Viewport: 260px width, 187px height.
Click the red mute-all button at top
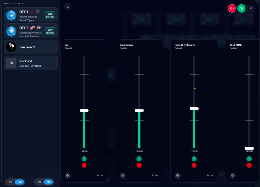(x=232, y=8)
